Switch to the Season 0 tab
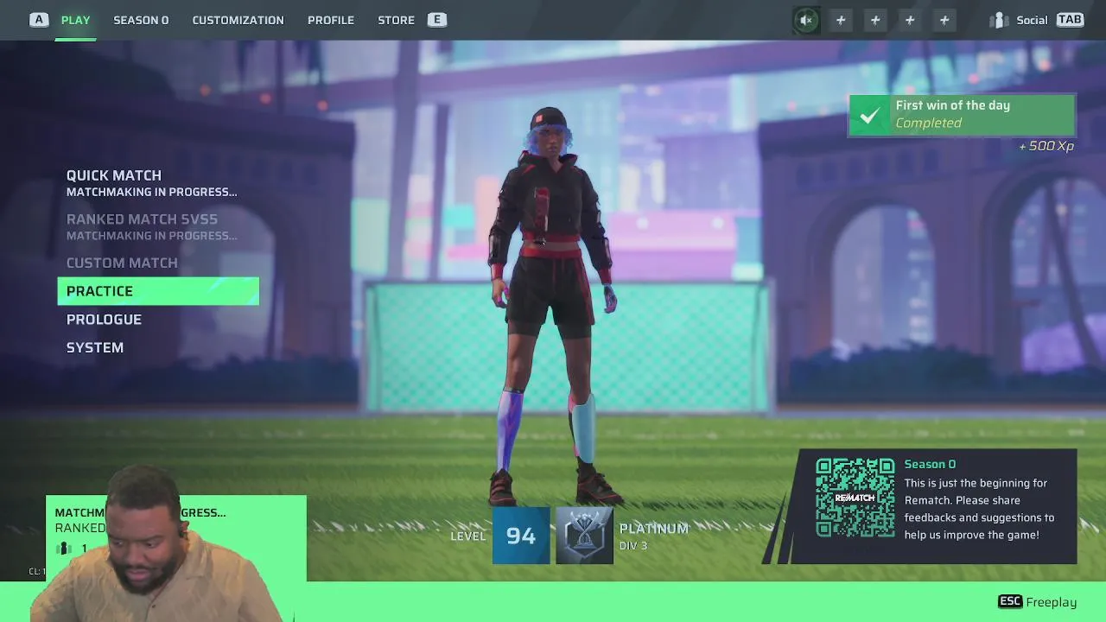 (141, 20)
